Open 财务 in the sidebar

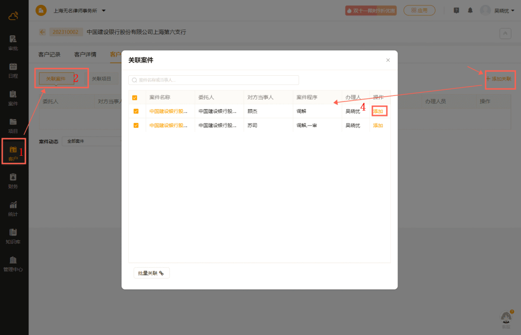[x=13, y=180]
